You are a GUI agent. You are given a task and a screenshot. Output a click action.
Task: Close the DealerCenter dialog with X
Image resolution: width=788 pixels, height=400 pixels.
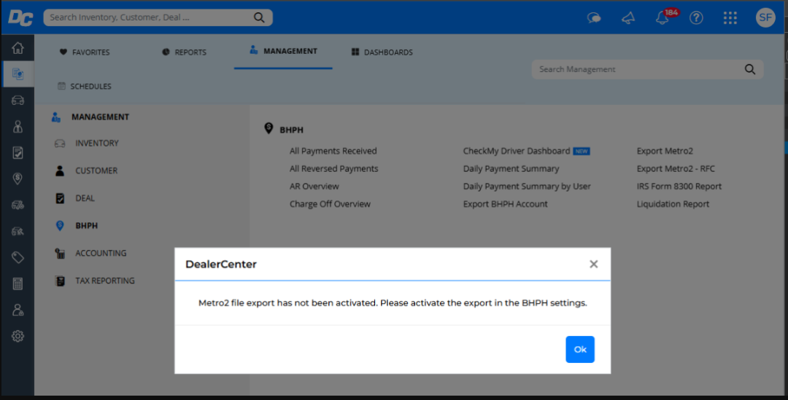point(593,264)
